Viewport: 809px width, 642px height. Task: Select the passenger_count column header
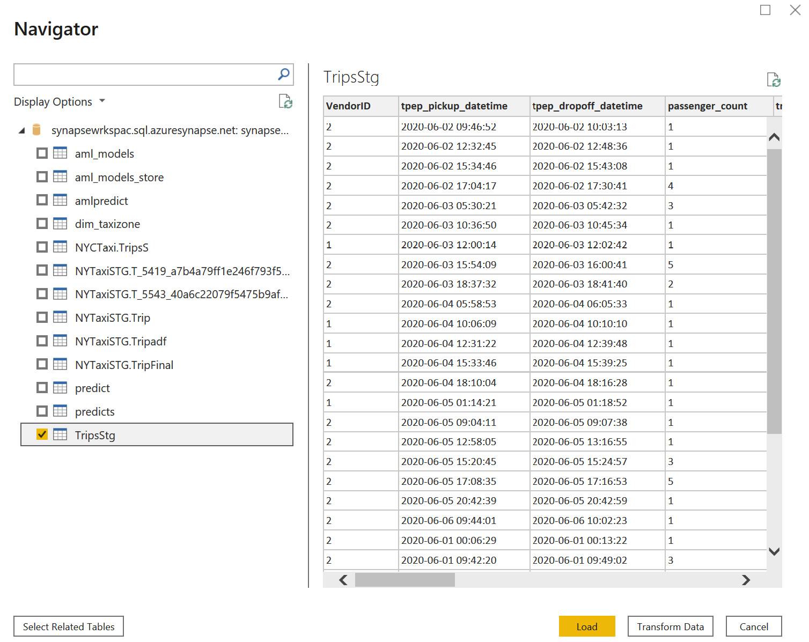(719, 106)
